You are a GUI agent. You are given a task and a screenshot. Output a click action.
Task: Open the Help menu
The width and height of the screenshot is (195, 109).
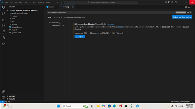pyautogui.click(x=48, y=2)
